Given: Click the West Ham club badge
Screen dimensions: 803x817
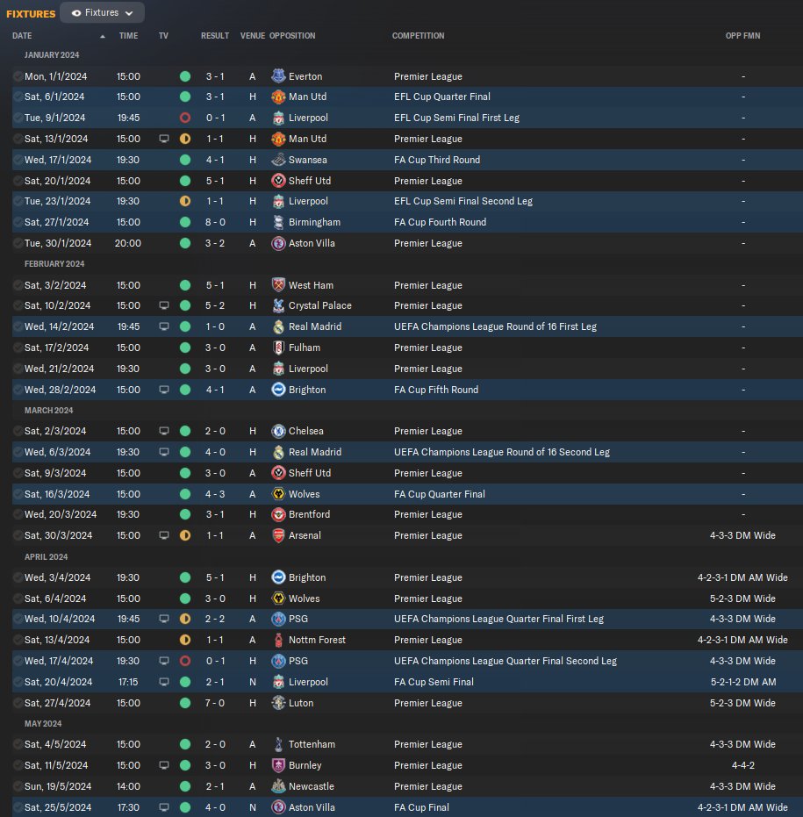Looking at the screenshot, I should [x=278, y=285].
